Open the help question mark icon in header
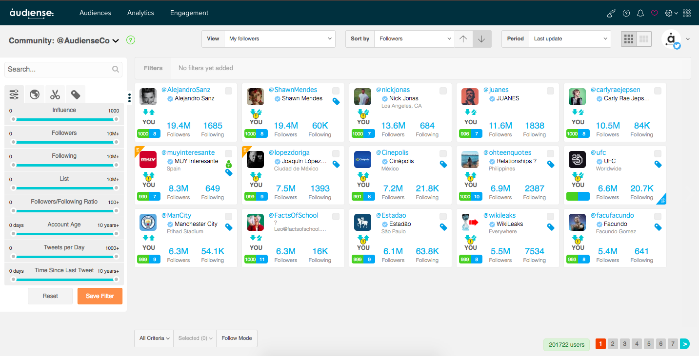Viewport: 699px width, 356px height. [x=626, y=13]
